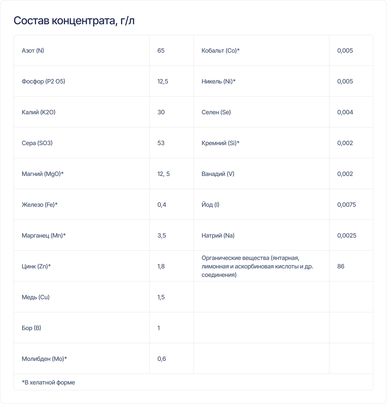Select the value 12,5 for phosphorus
Screen dimensions: 387x404
coord(163,81)
